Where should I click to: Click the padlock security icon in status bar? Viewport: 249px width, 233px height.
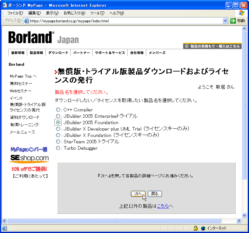point(195,228)
